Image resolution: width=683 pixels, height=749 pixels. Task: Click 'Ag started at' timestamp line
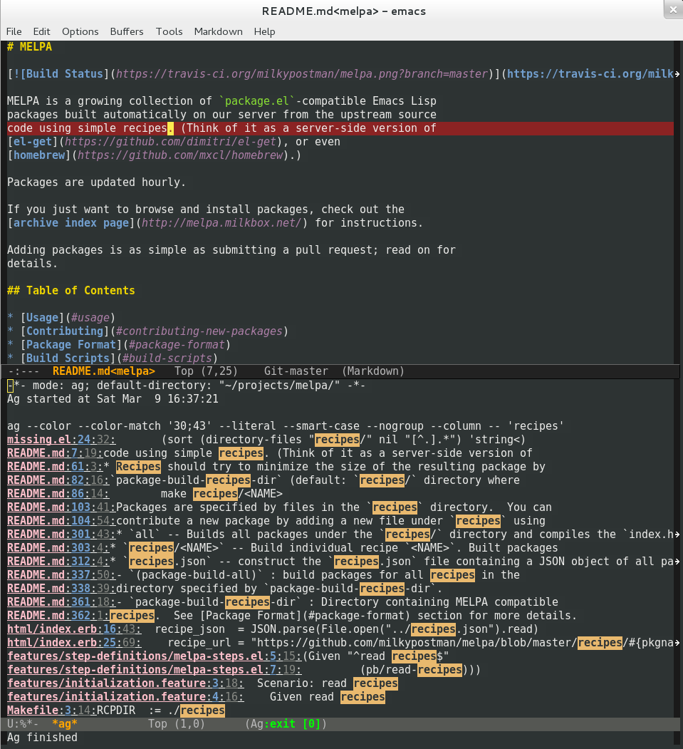(x=113, y=399)
